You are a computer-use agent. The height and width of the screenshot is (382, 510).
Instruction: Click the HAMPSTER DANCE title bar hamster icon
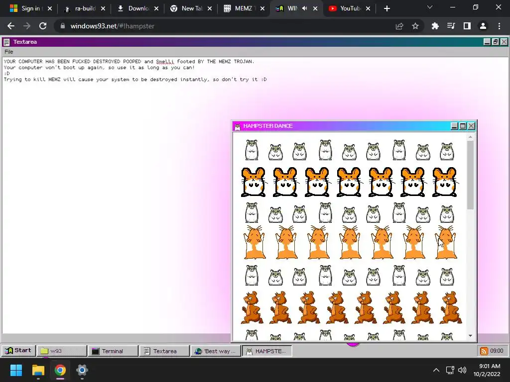tap(238, 126)
